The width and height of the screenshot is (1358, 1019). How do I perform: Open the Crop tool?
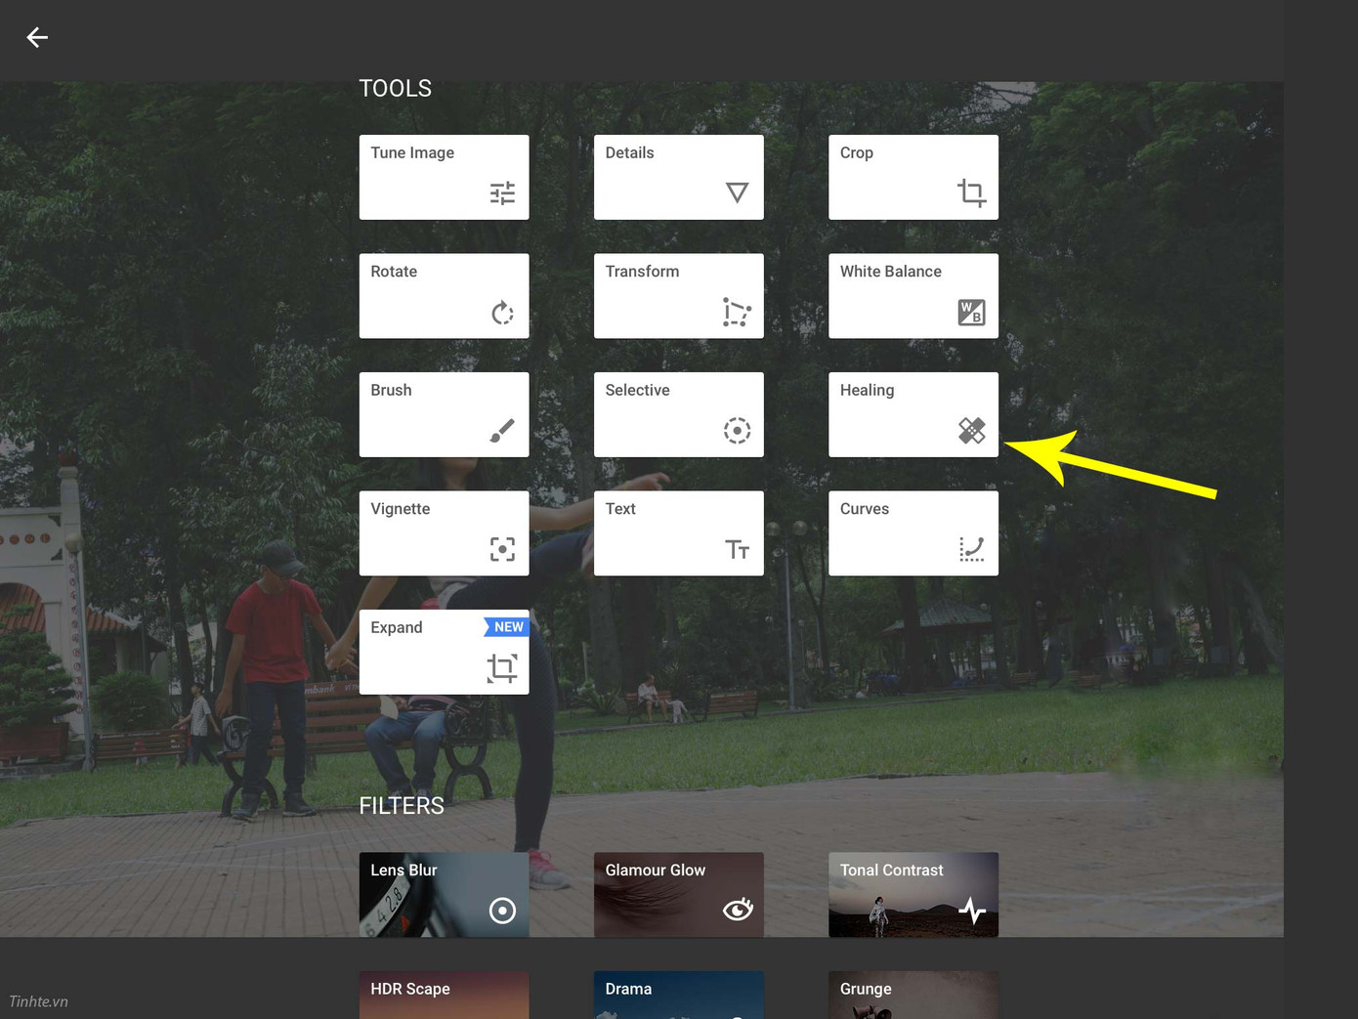click(x=912, y=177)
